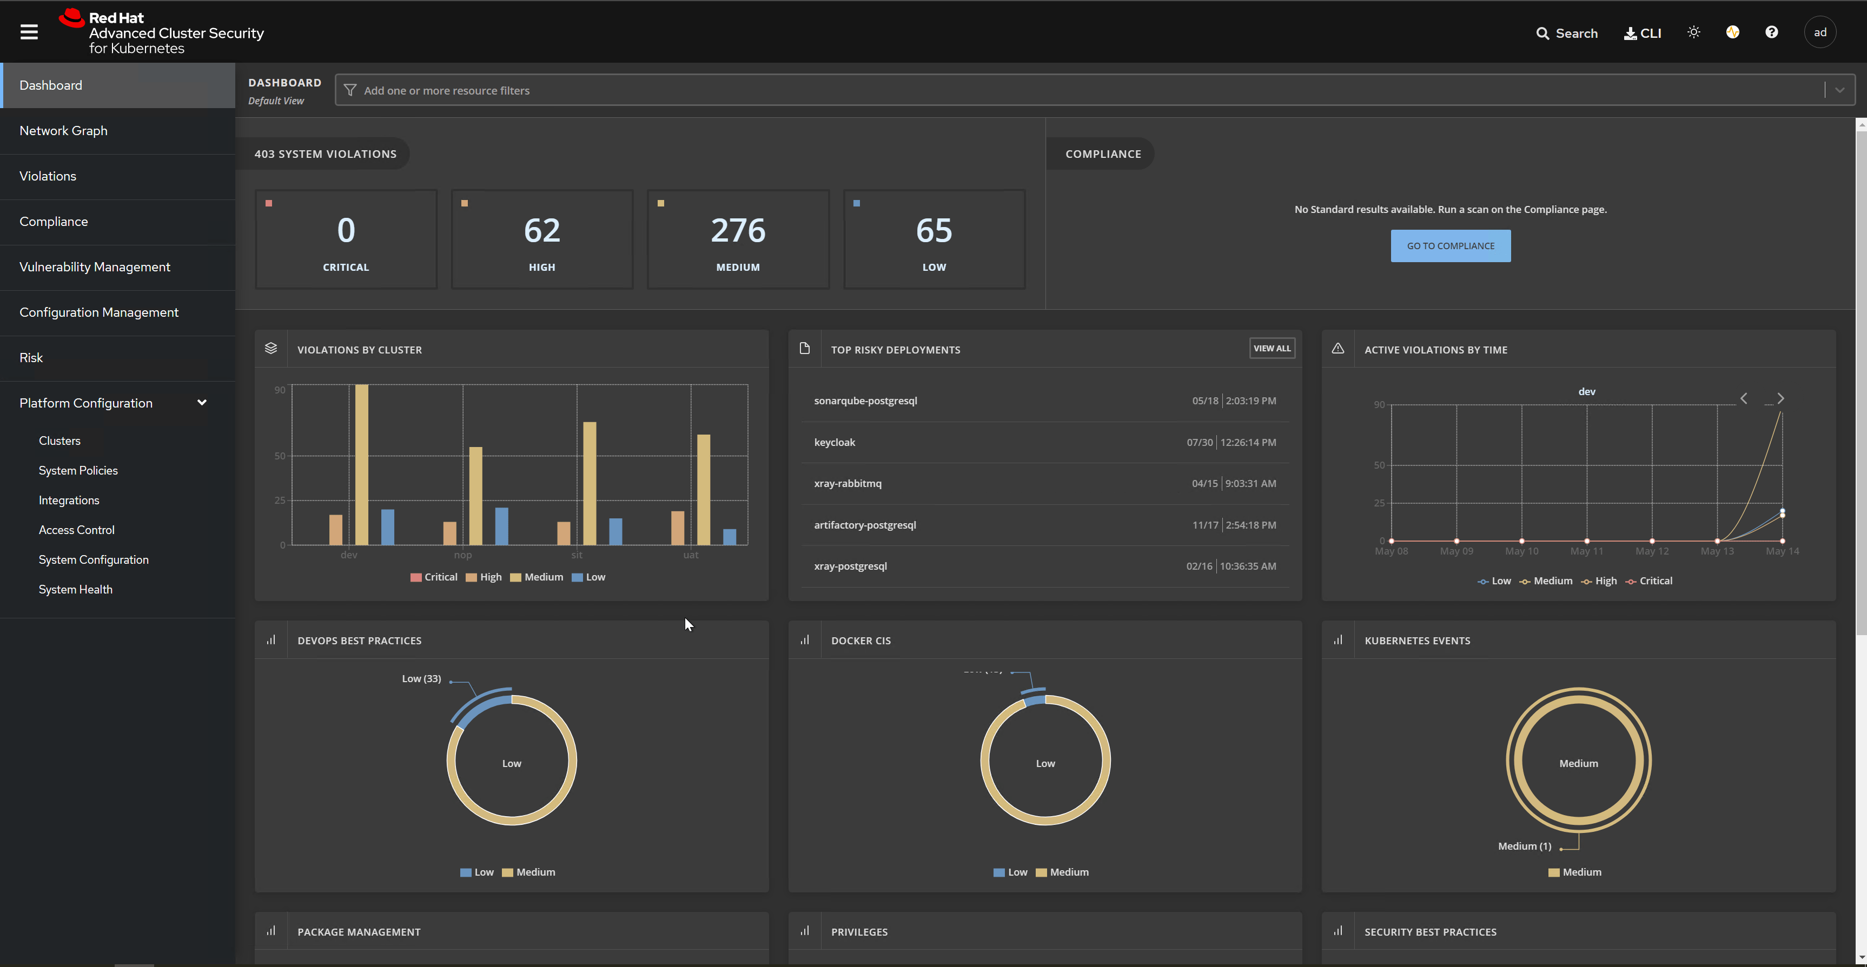This screenshot has height=967, width=1867.
Task: Click the layers icon beside Violations by Cluster
Action: pyautogui.click(x=271, y=348)
